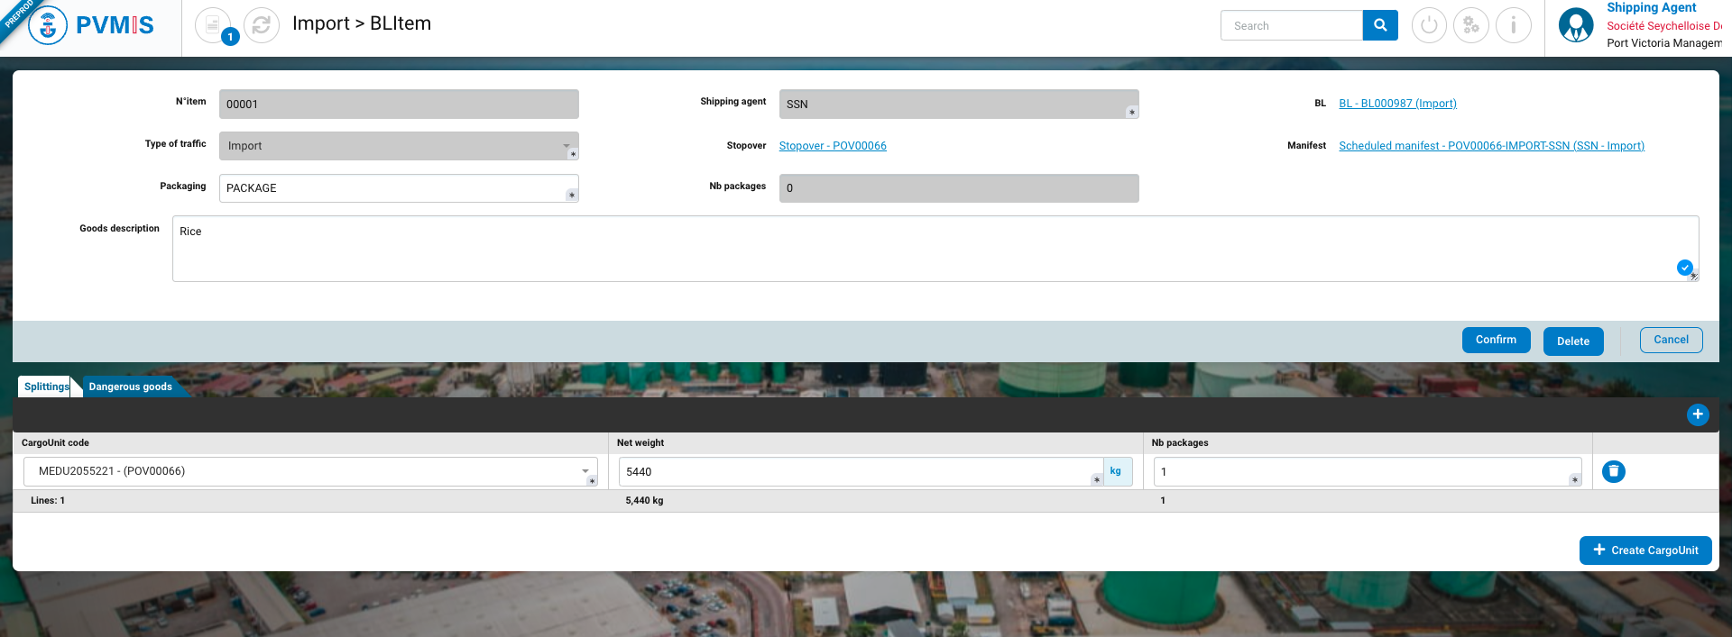This screenshot has width=1732, height=637.
Task: Add a splitting line with plus icon
Action: [x=1698, y=414]
